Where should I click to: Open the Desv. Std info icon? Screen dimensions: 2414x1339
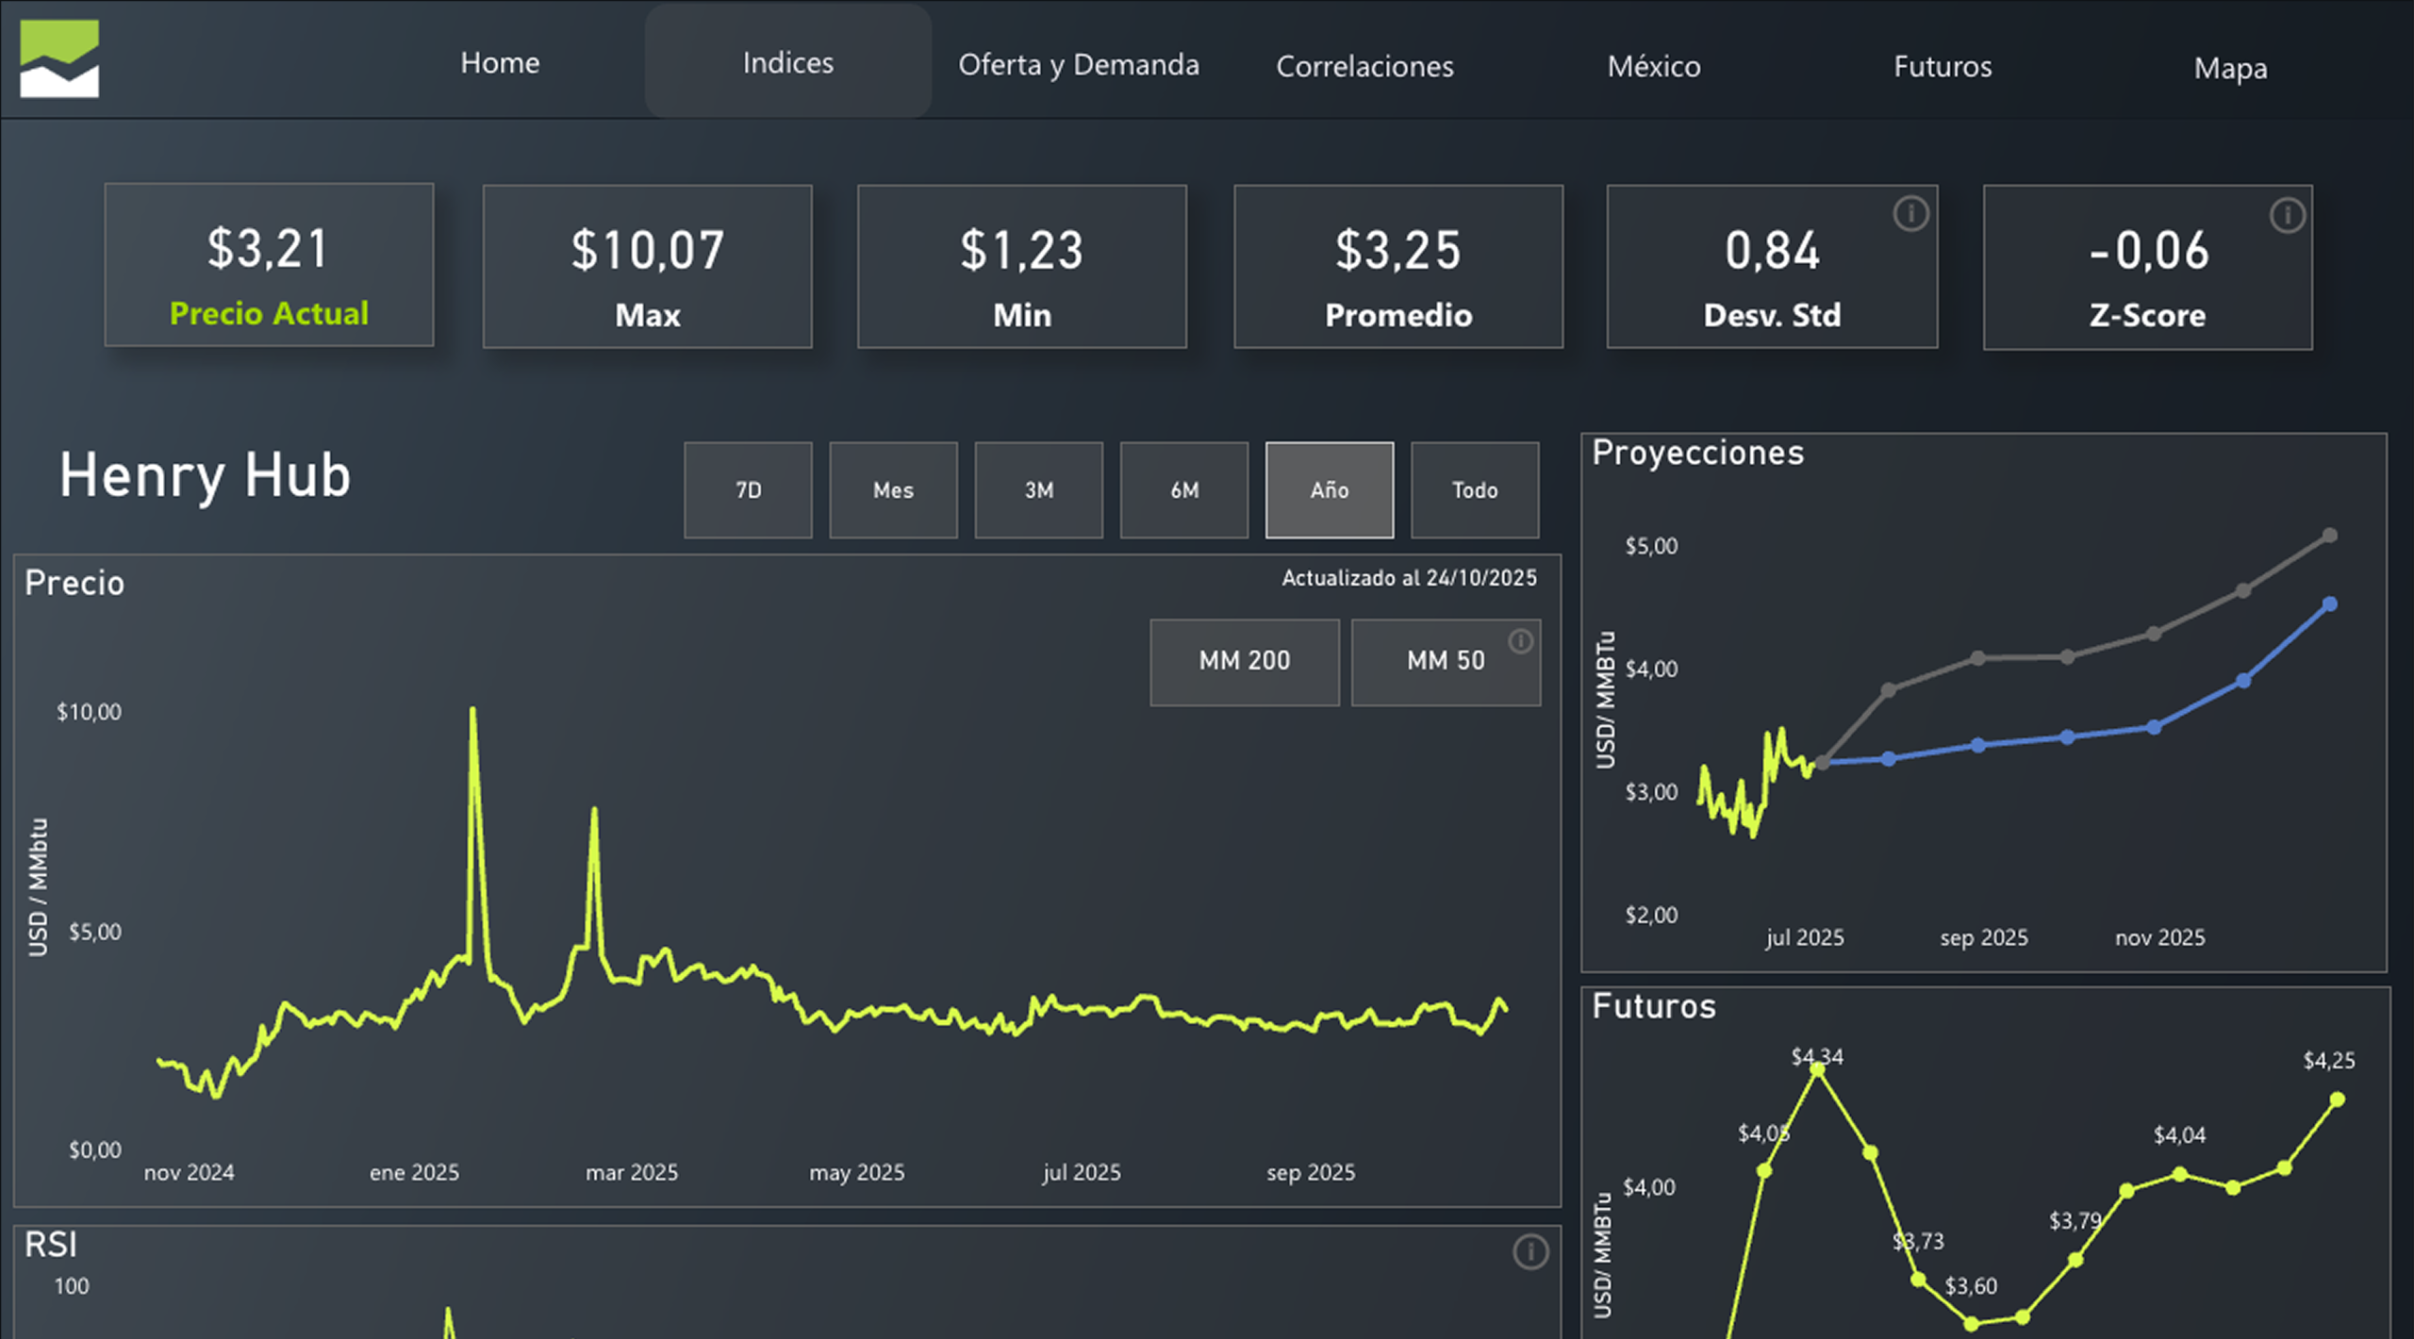[x=1910, y=214]
